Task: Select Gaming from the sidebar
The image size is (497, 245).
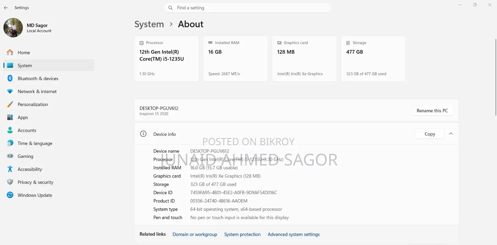Action: click(49, 156)
